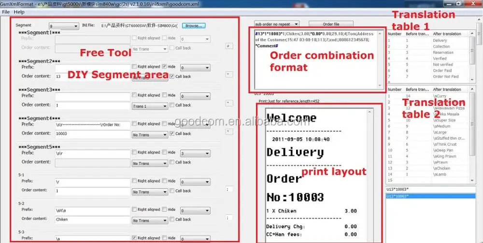This screenshot has width=483, height=243.
Task: Click 5-2 Order content field showing Chiken
Action: pos(93,220)
